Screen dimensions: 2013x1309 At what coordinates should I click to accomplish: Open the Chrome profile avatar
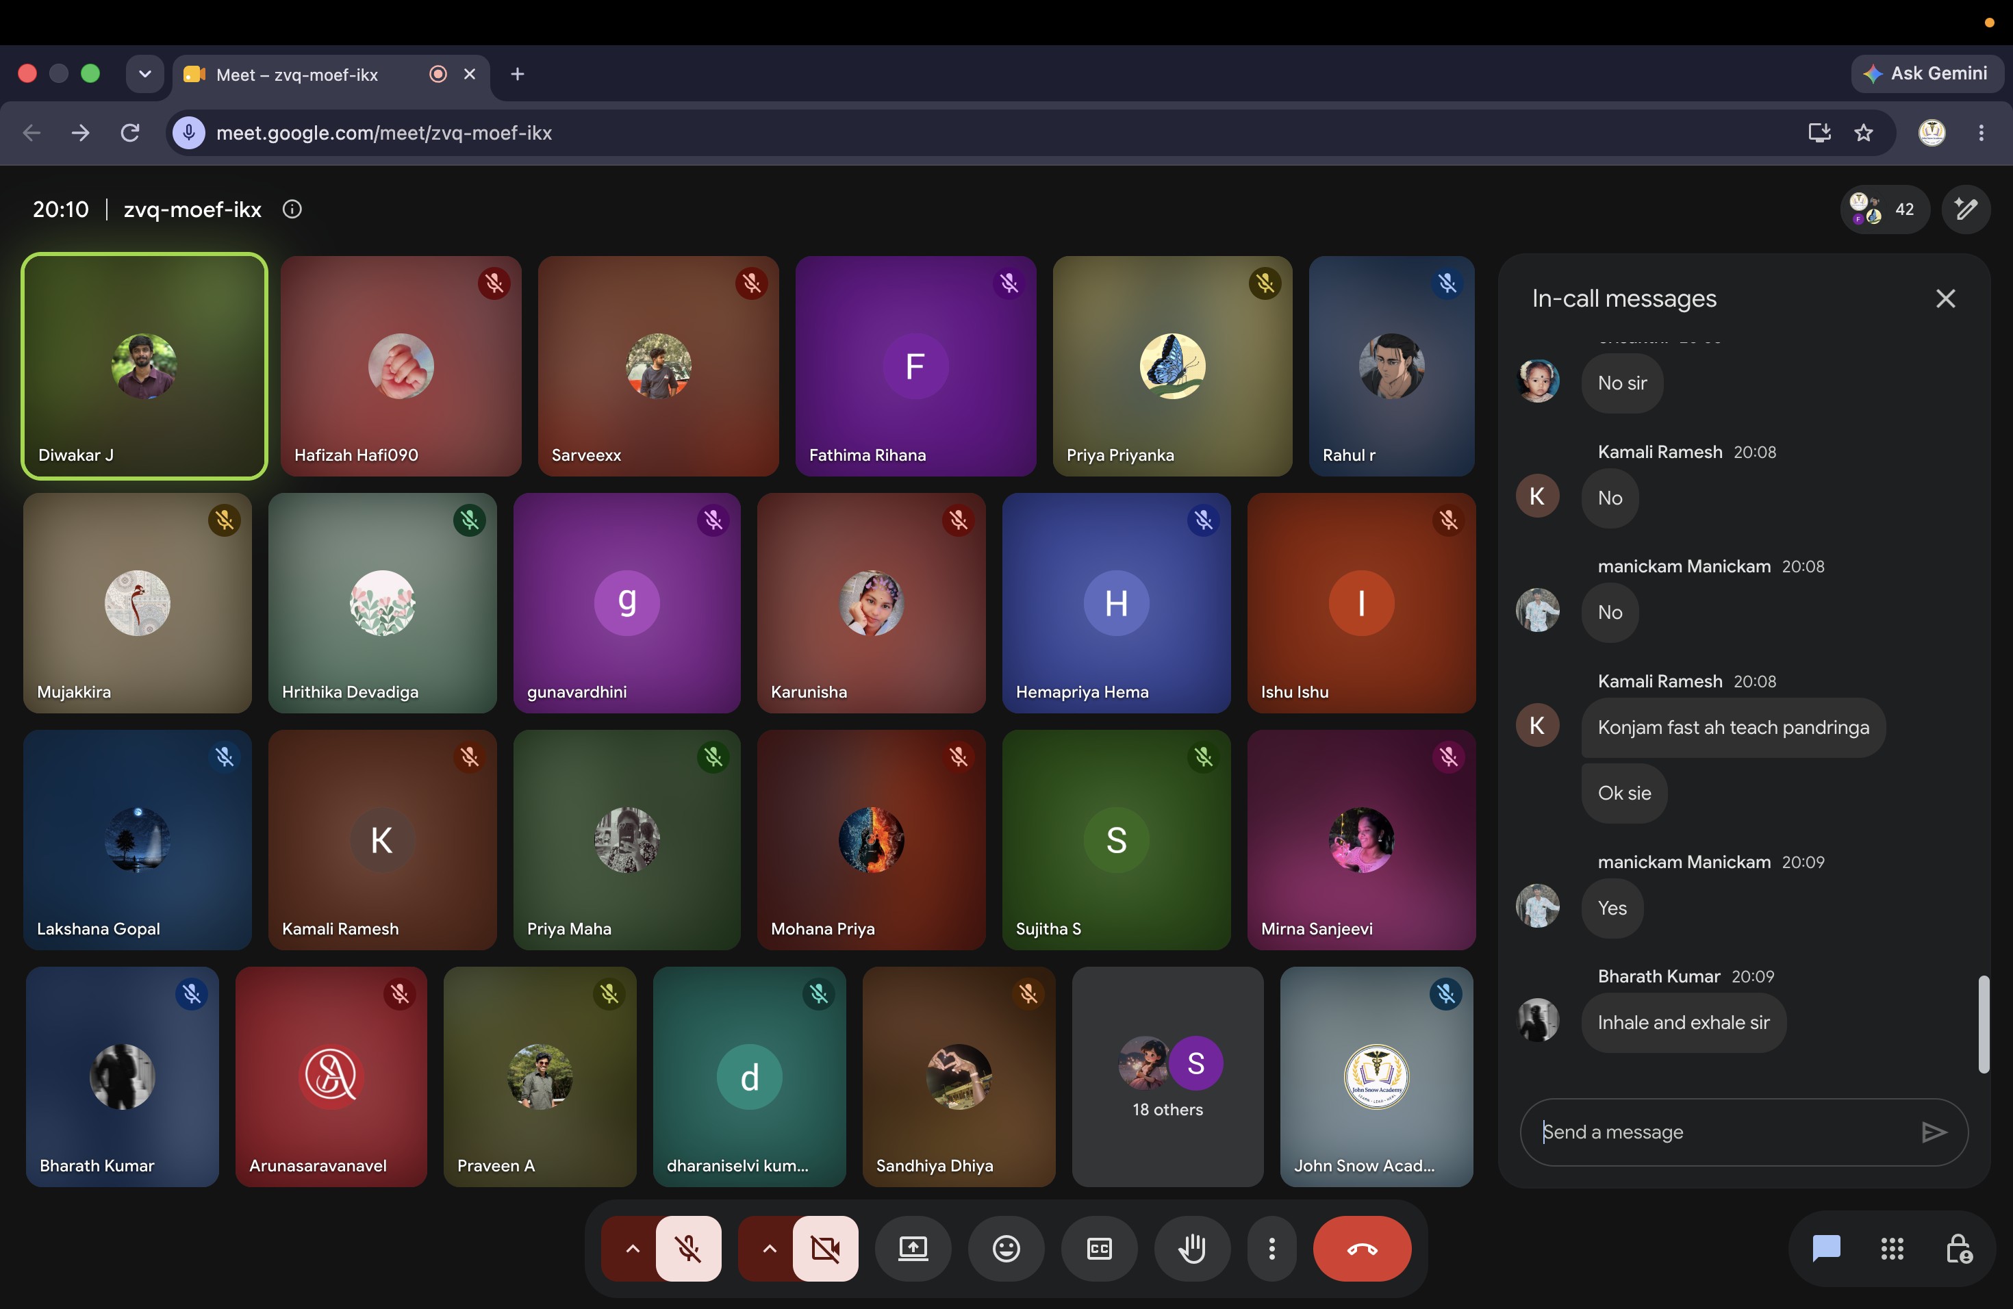pyautogui.click(x=1931, y=132)
